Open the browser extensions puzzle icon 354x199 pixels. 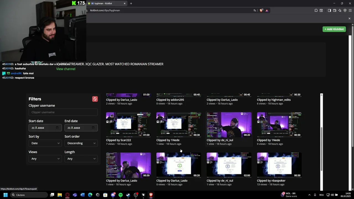point(316,11)
